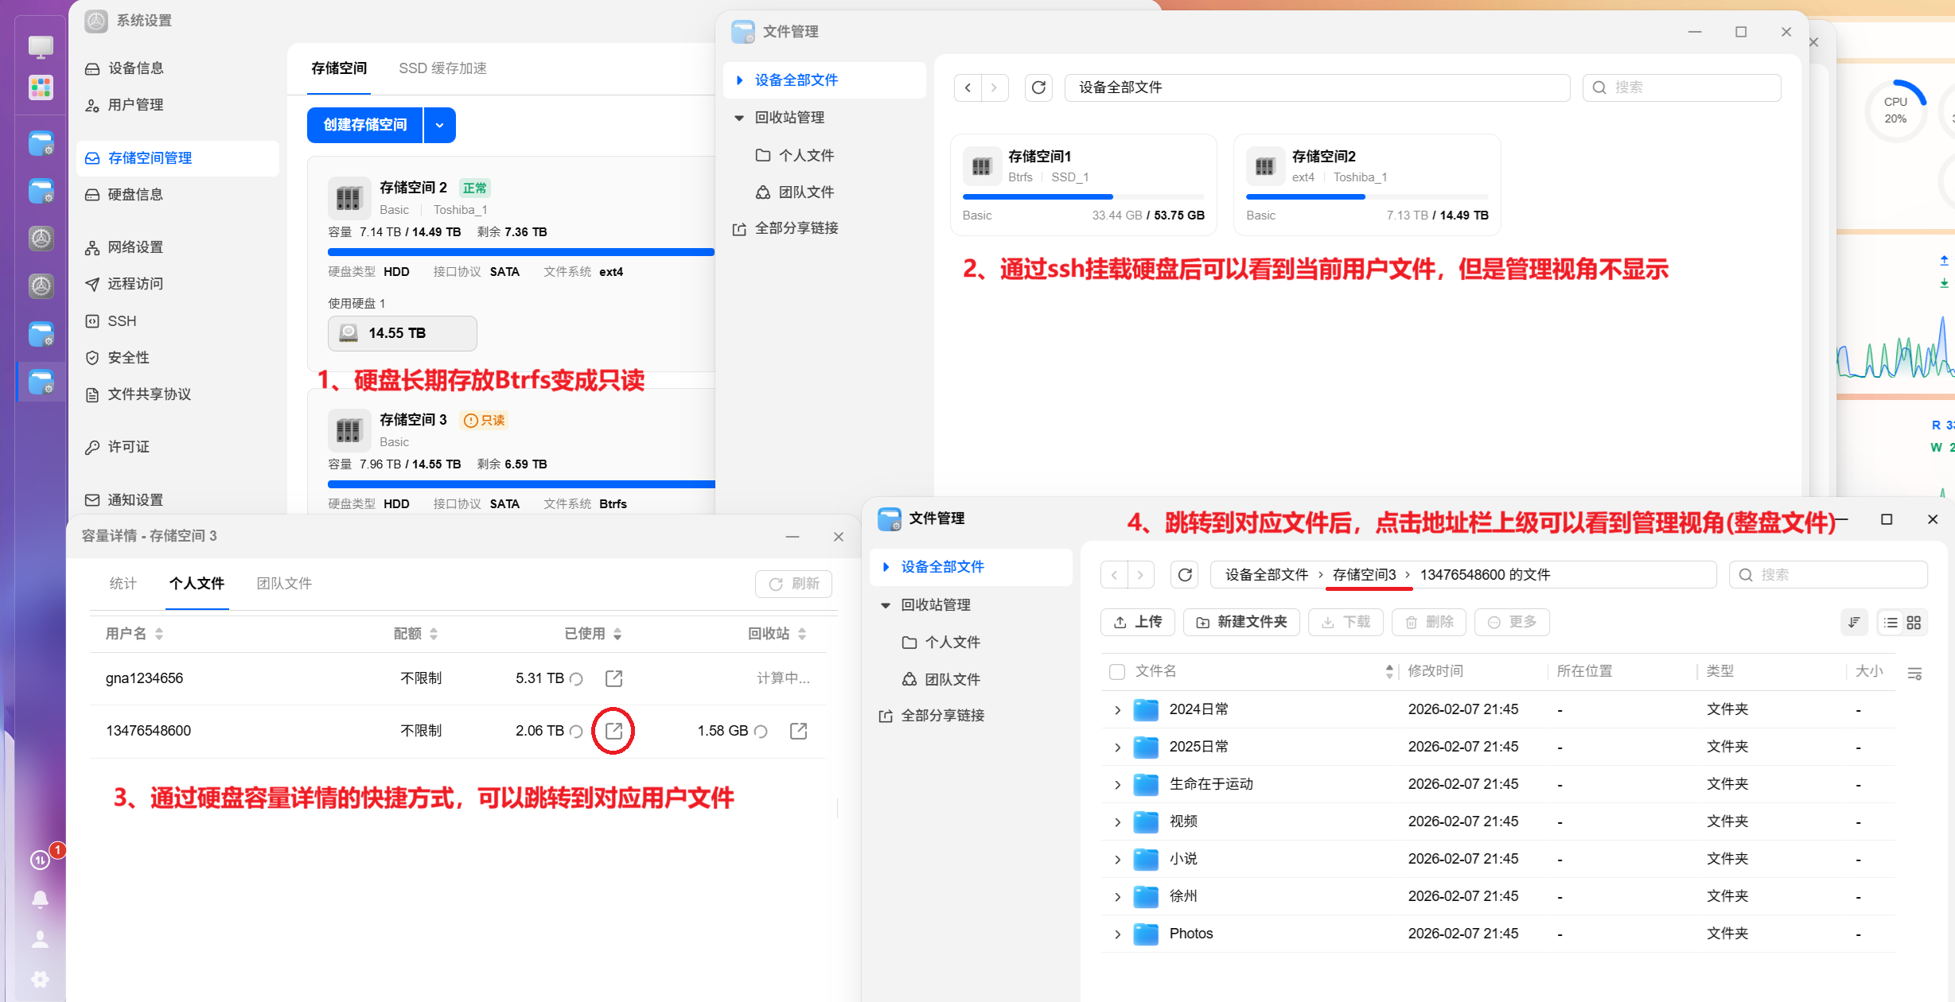The image size is (1955, 1002).
Task: Open the 创建存储空间 dropdown arrow
Action: [x=439, y=125]
